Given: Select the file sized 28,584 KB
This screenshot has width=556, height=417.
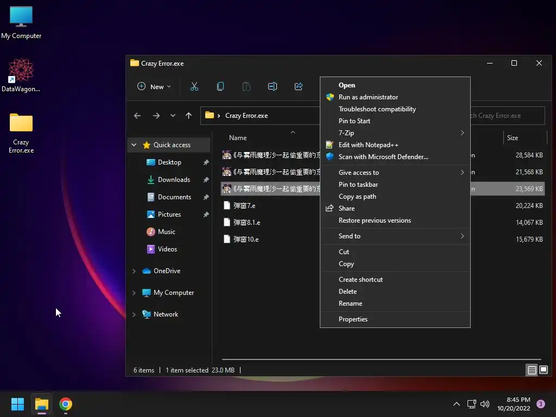Looking at the screenshot, I should pyautogui.click(x=271, y=155).
